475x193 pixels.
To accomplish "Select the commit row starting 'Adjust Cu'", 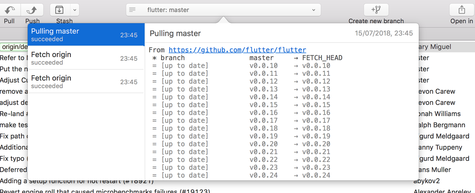I will point(14,80).
